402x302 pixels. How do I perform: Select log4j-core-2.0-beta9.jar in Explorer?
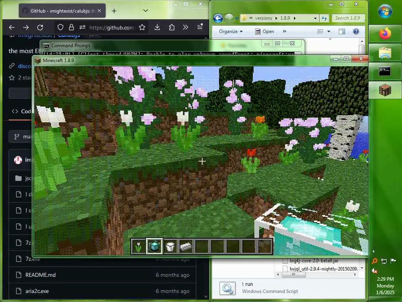[314, 261]
